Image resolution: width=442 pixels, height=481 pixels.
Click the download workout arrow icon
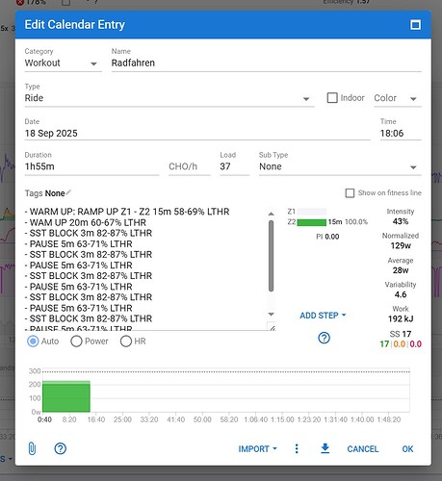325,448
